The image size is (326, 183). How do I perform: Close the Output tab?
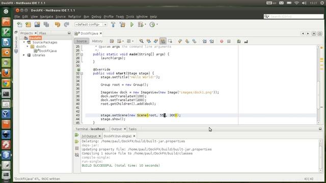(x=125, y=129)
